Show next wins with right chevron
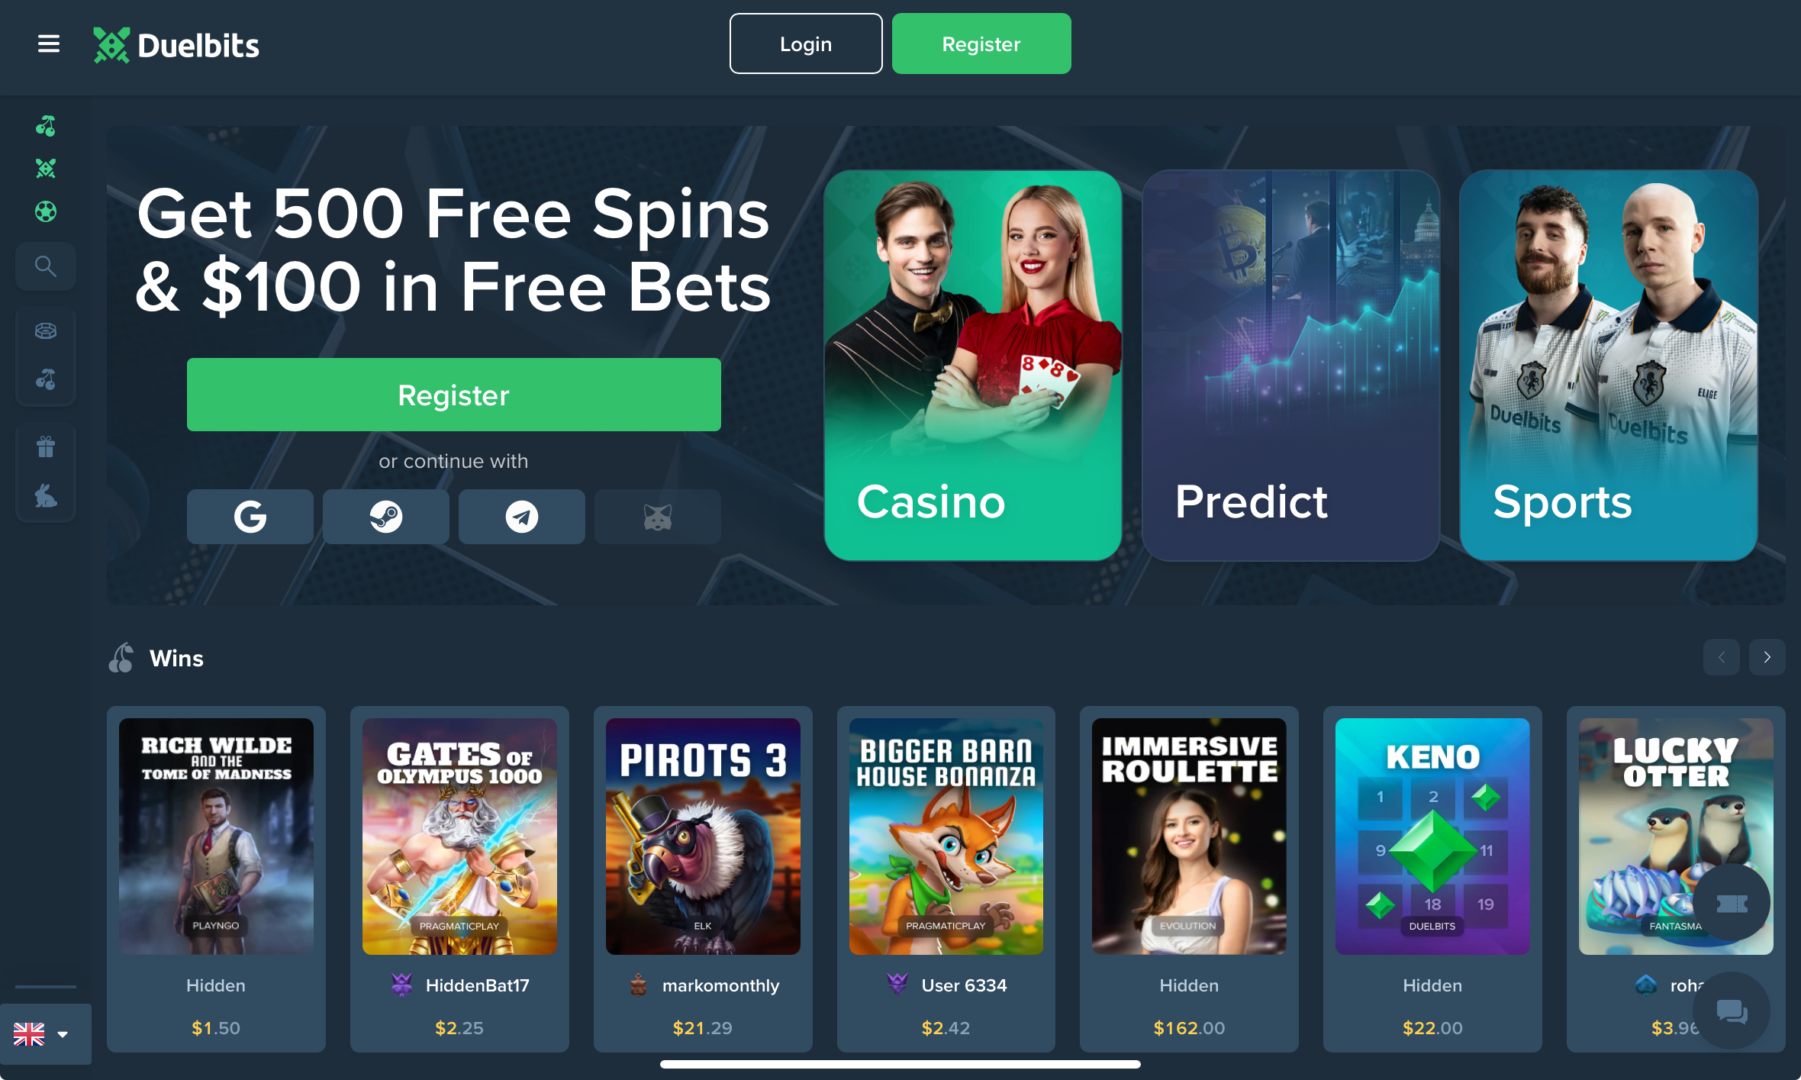Image resolution: width=1801 pixels, height=1080 pixels. [1767, 657]
